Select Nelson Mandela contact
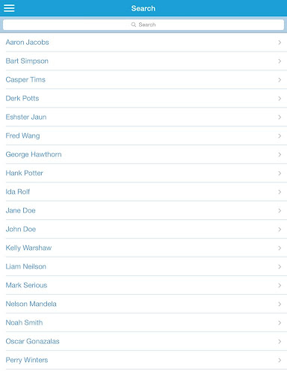 143,304
